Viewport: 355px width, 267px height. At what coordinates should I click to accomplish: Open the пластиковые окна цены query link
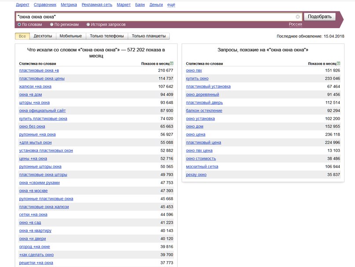[x=42, y=79]
